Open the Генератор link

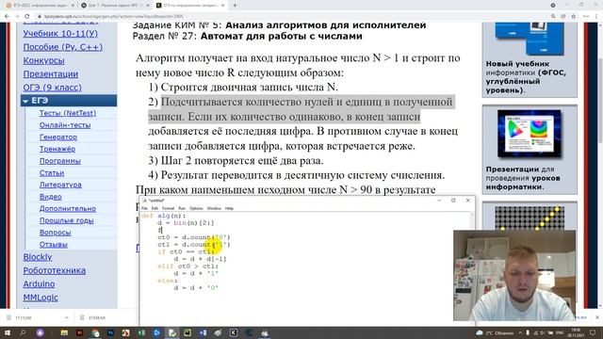point(58,137)
